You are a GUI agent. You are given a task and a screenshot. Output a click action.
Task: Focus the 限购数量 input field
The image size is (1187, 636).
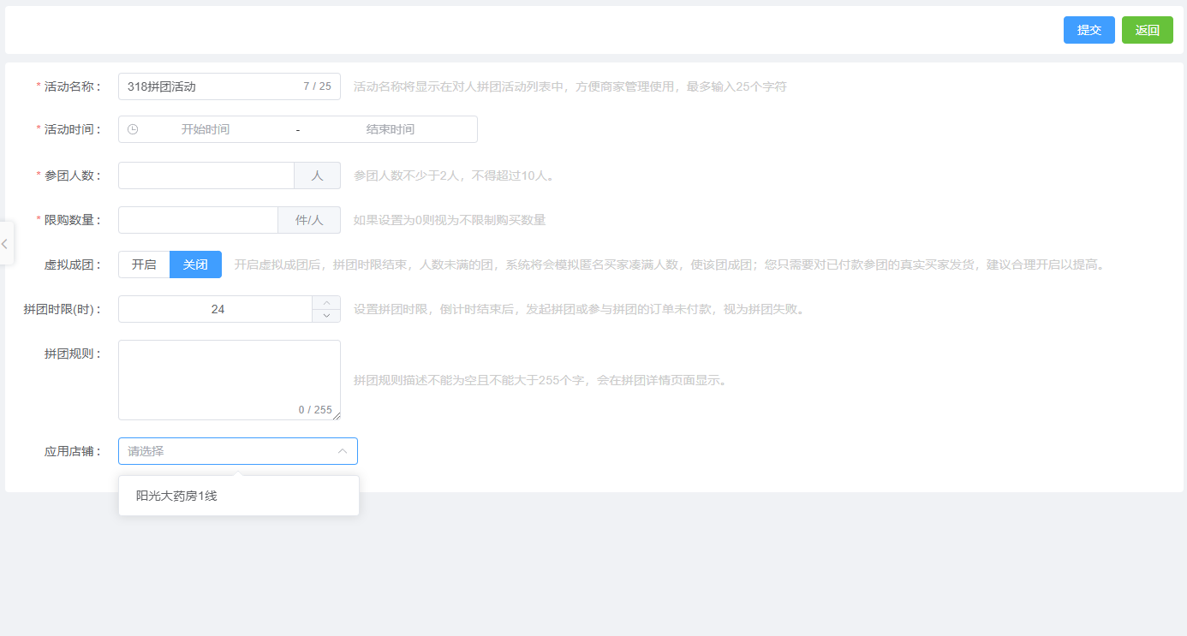click(198, 220)
